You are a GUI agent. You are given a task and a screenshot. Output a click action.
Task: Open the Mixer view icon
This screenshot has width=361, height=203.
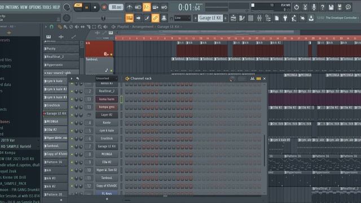[259, 18]
